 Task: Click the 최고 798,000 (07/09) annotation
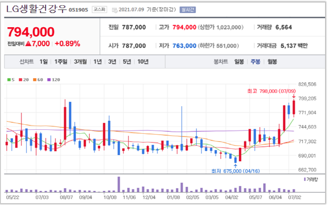(271, 91)
